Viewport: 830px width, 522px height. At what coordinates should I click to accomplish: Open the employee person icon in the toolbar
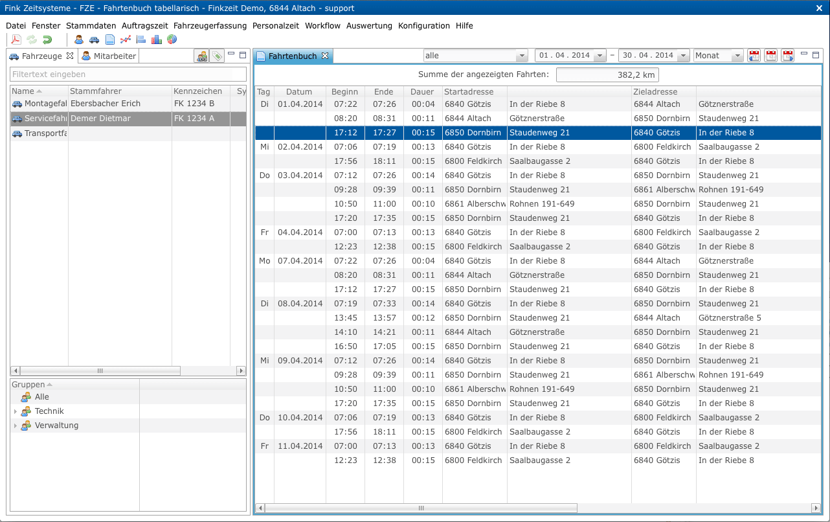(x=79, y=40)
